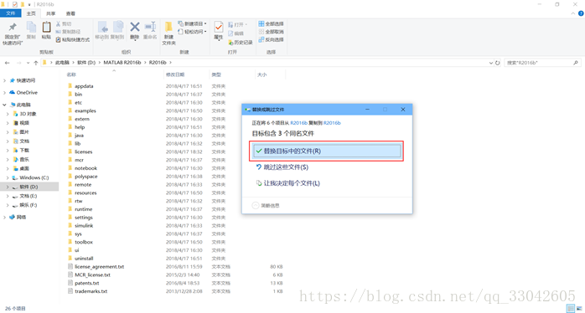Click the search R2016b input field
The width and height of the screenshot is (585, 313).
click(x=539, y=63)
